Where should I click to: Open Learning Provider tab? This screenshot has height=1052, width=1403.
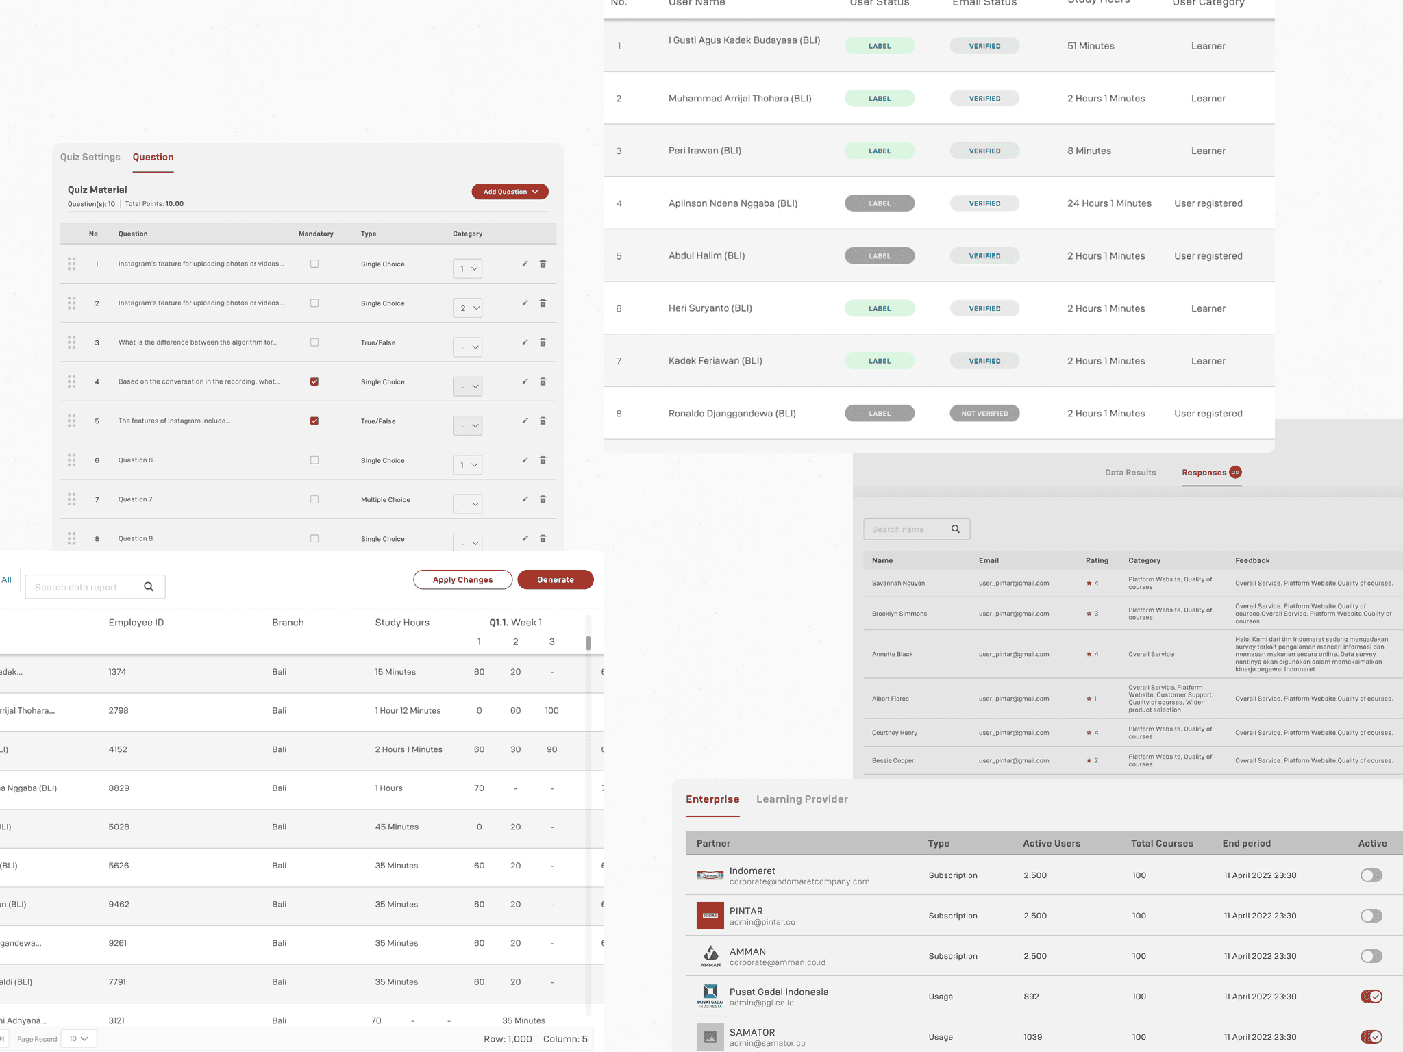(802, 799)
